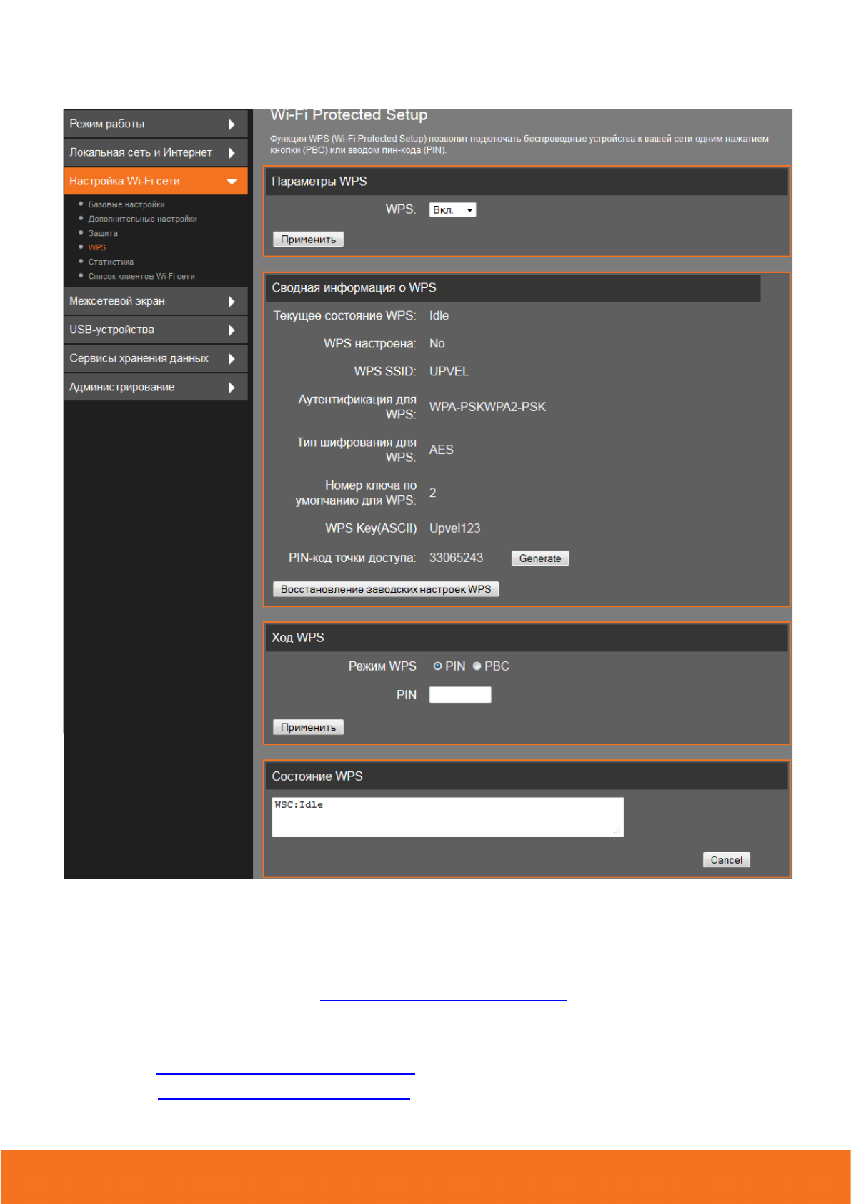Click Восстановление заводских настроек WPS button
Image resolution: width=851 pixels, height=1204 pixels.
(386, 589)
